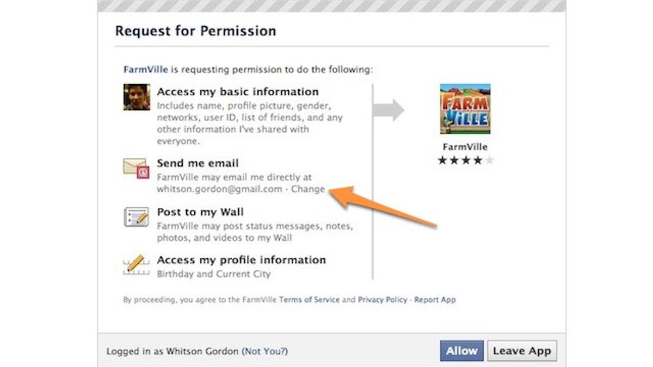This screenshot has width=653, height=367.
Task: Click the user profile picture thumbnail
Action: [x=137, y=97]
